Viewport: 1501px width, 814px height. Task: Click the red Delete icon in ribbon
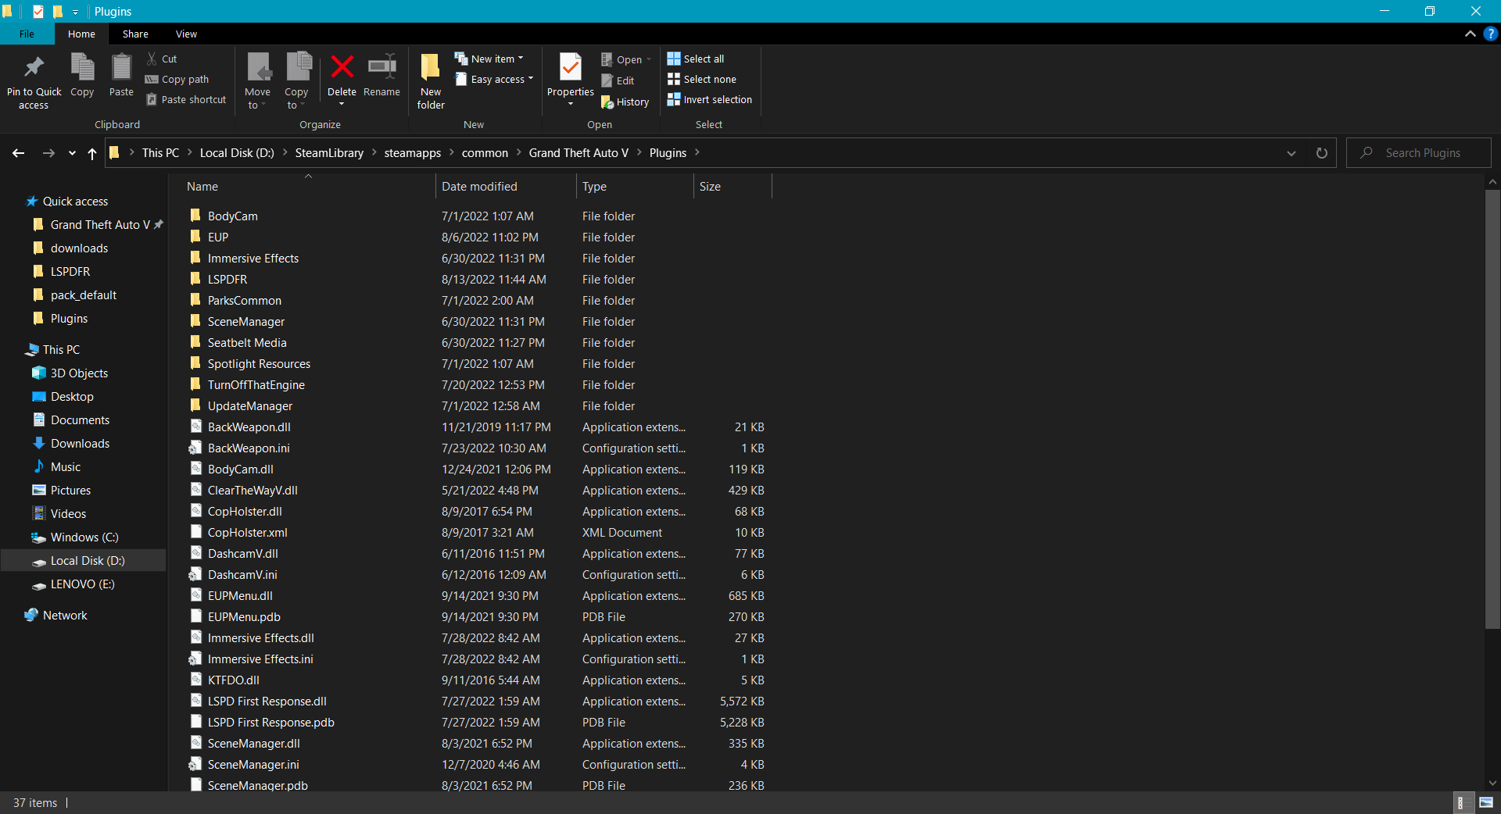click(342, 68)
